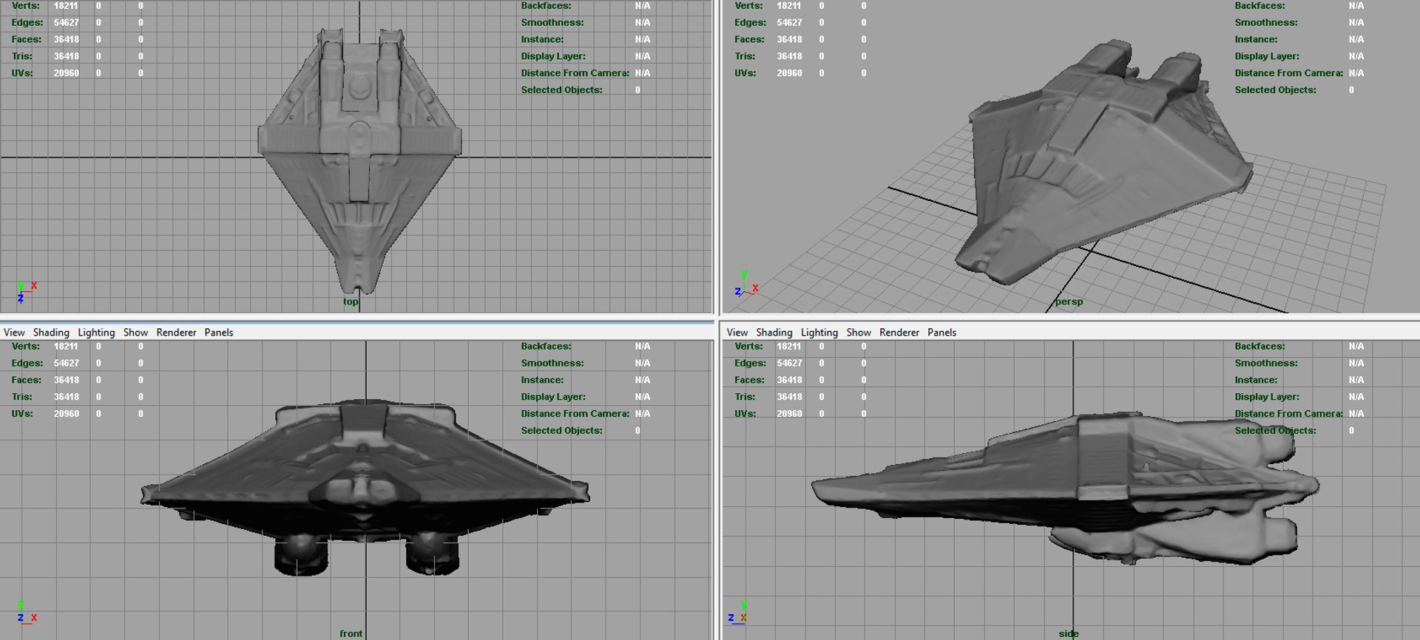Open the Panels menu in the front panel
This screenshot has height=640, width=1420.
(x=219, y=333)
